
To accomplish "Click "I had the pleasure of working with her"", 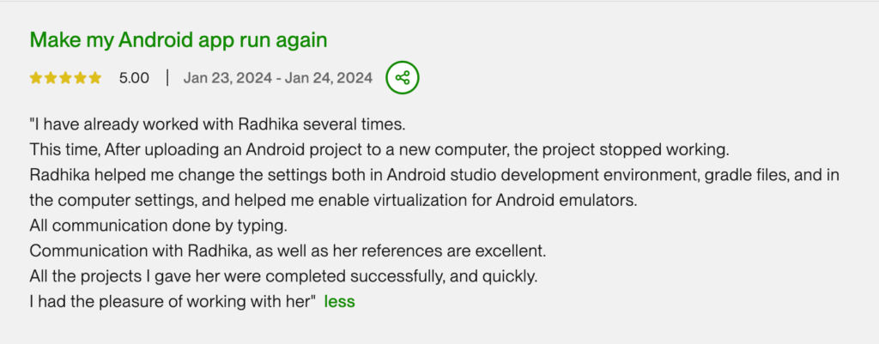I will coord(173,301).
